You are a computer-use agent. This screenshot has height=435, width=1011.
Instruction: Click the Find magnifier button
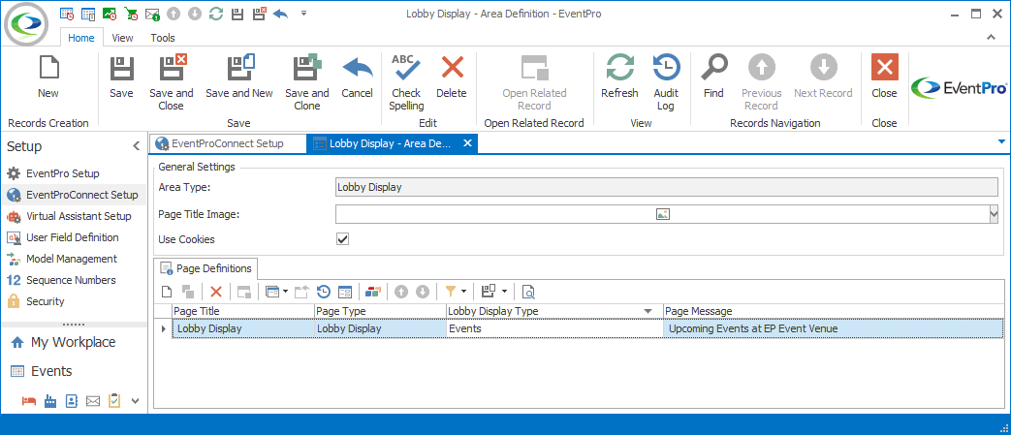(713, 77)
